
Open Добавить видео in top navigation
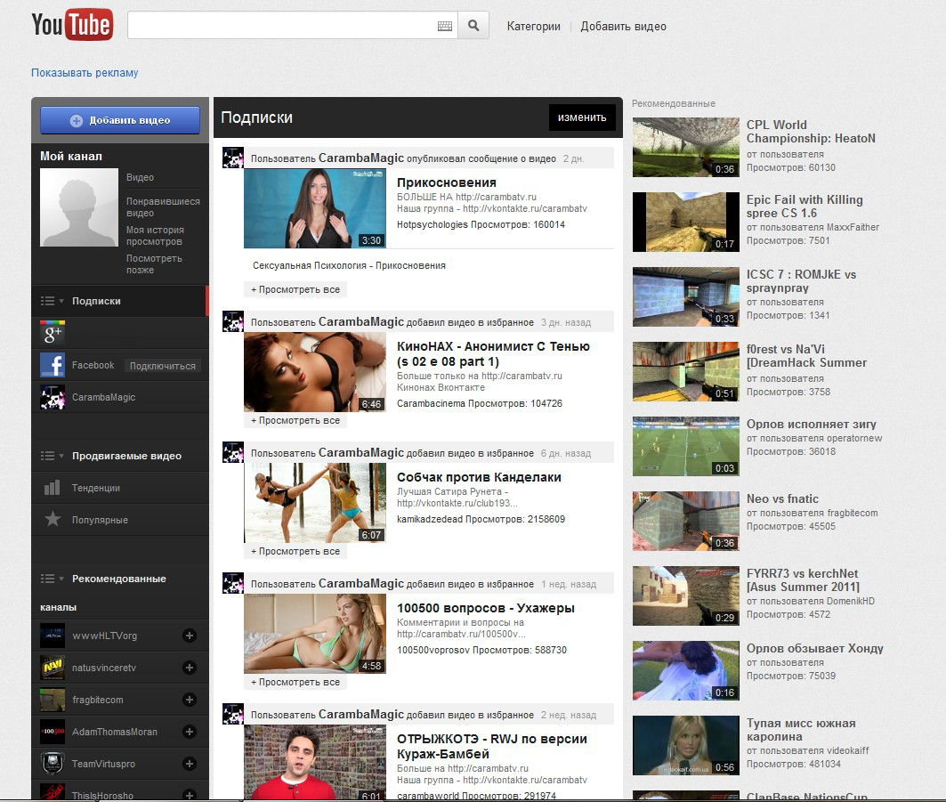(x=623, y=27)
